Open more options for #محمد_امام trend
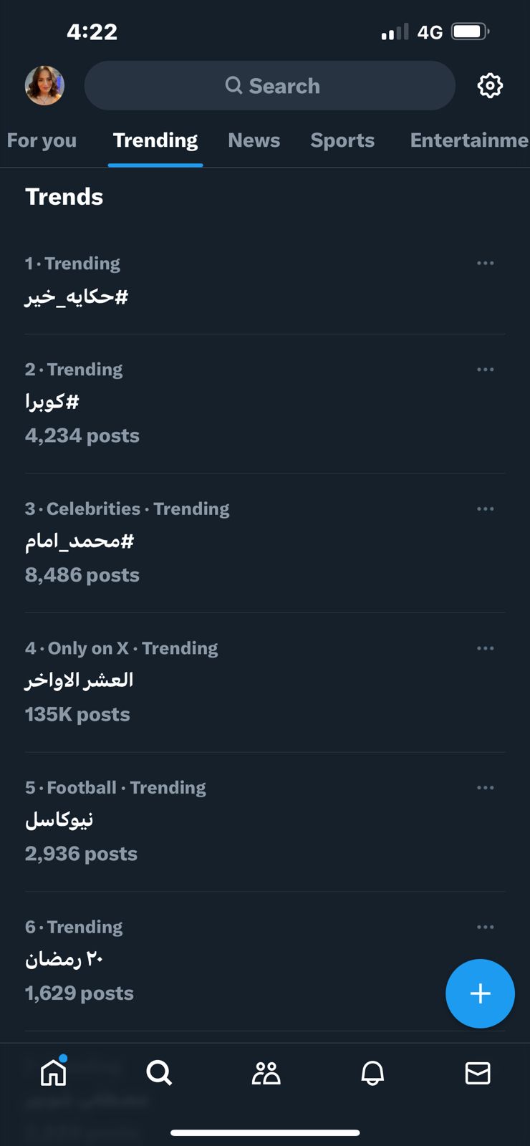The image size is (530, 1146). coord(485,509)
